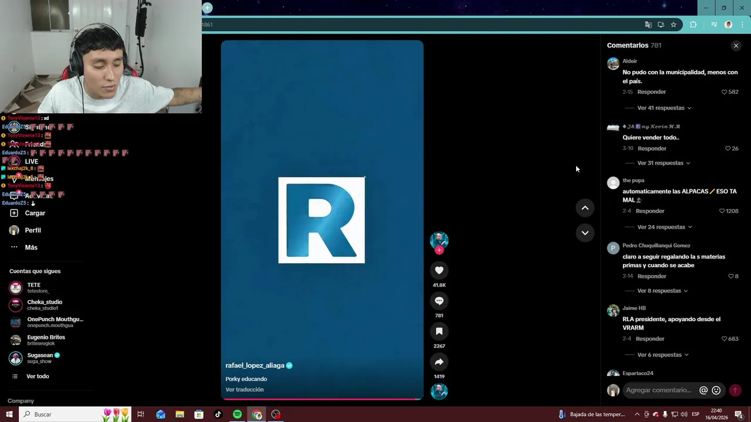Expand 'Ver 8 respuestas'
The height and width of the screenshot is (422, 751).
[x=662, y=291]
